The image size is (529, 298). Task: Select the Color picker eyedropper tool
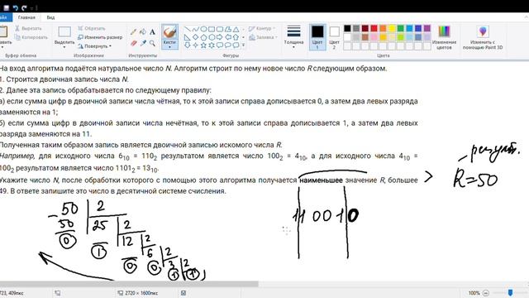click(143, 43)
